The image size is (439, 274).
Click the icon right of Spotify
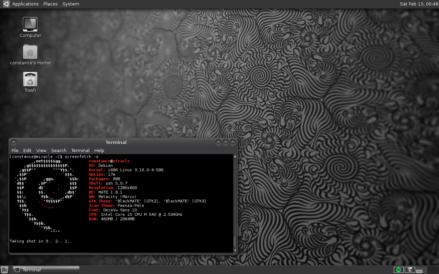[x=410, y=270]
